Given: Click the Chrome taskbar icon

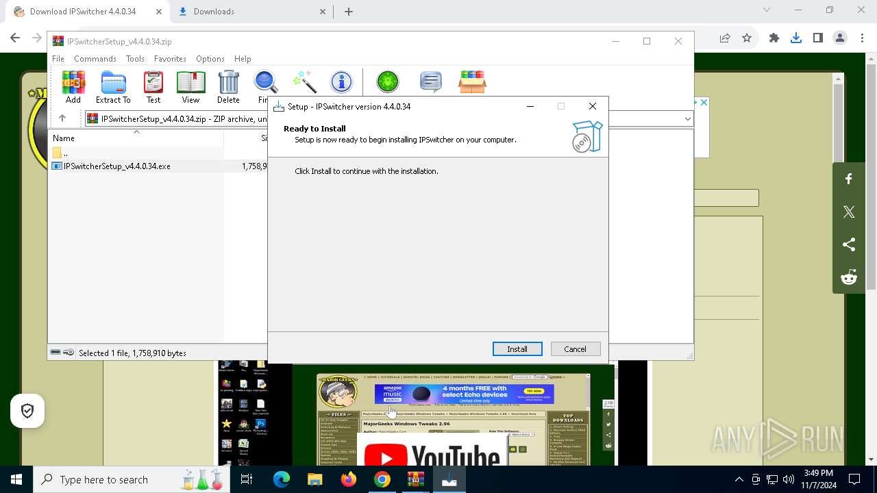Looking at the screenshot, I should [382, 479].
